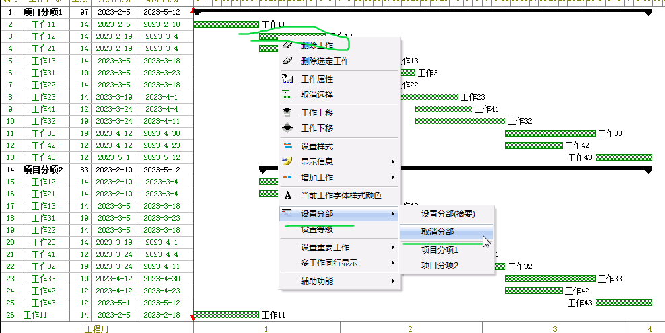Select 设置分部(摘要) from the submenu
The height and width of the screenshot is (333, 665).
coord(448,214)
